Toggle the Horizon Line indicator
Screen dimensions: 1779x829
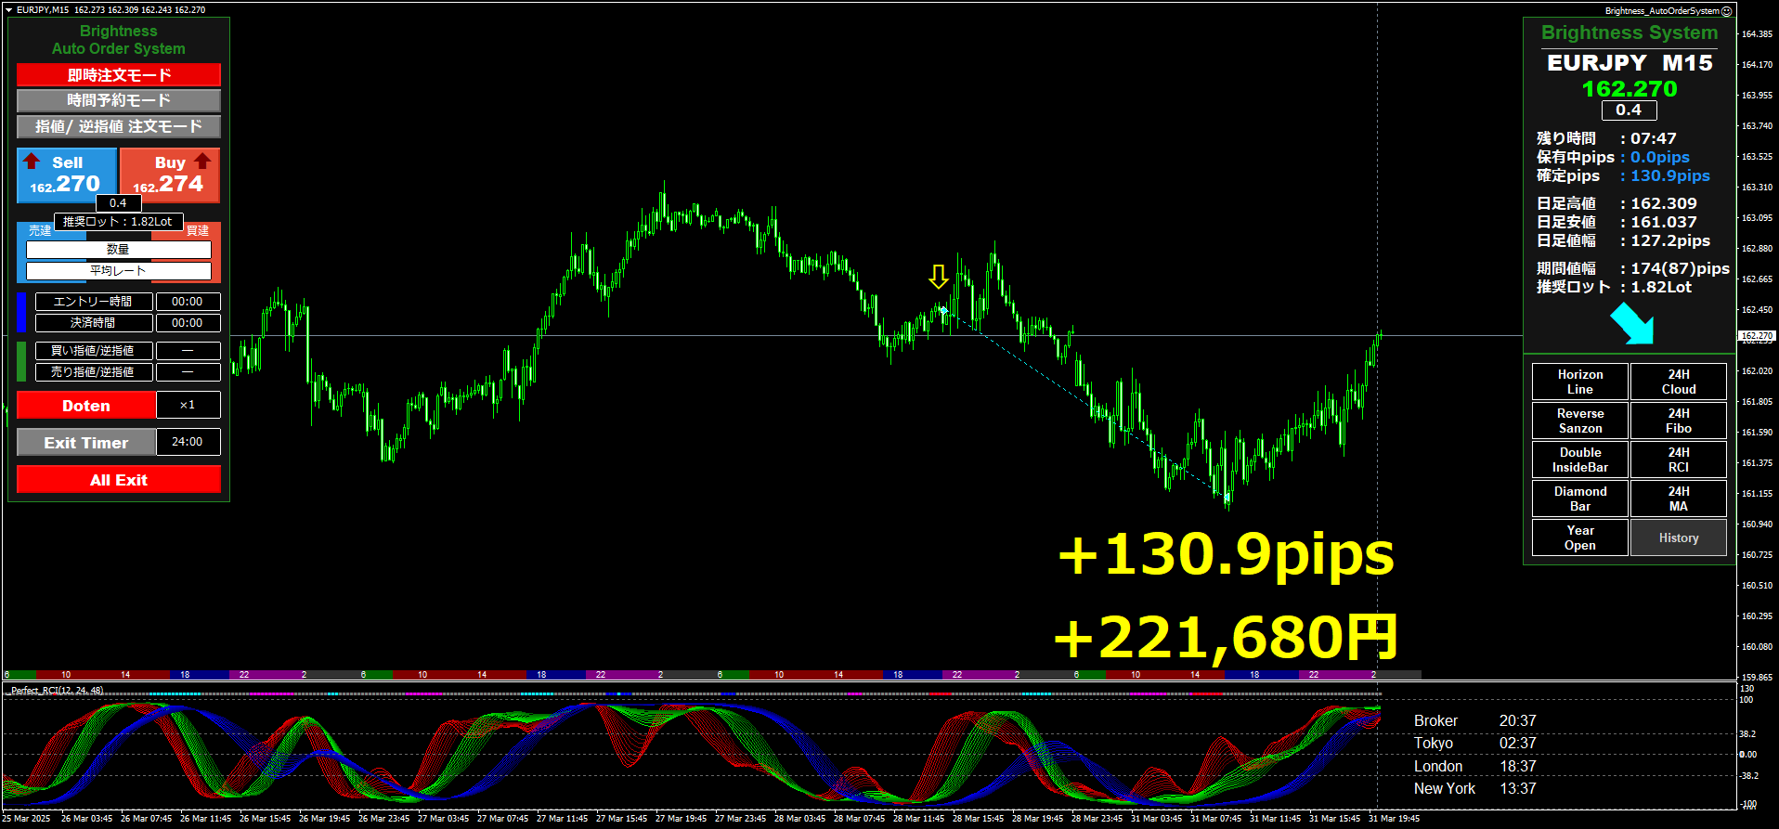[1580, 382]
